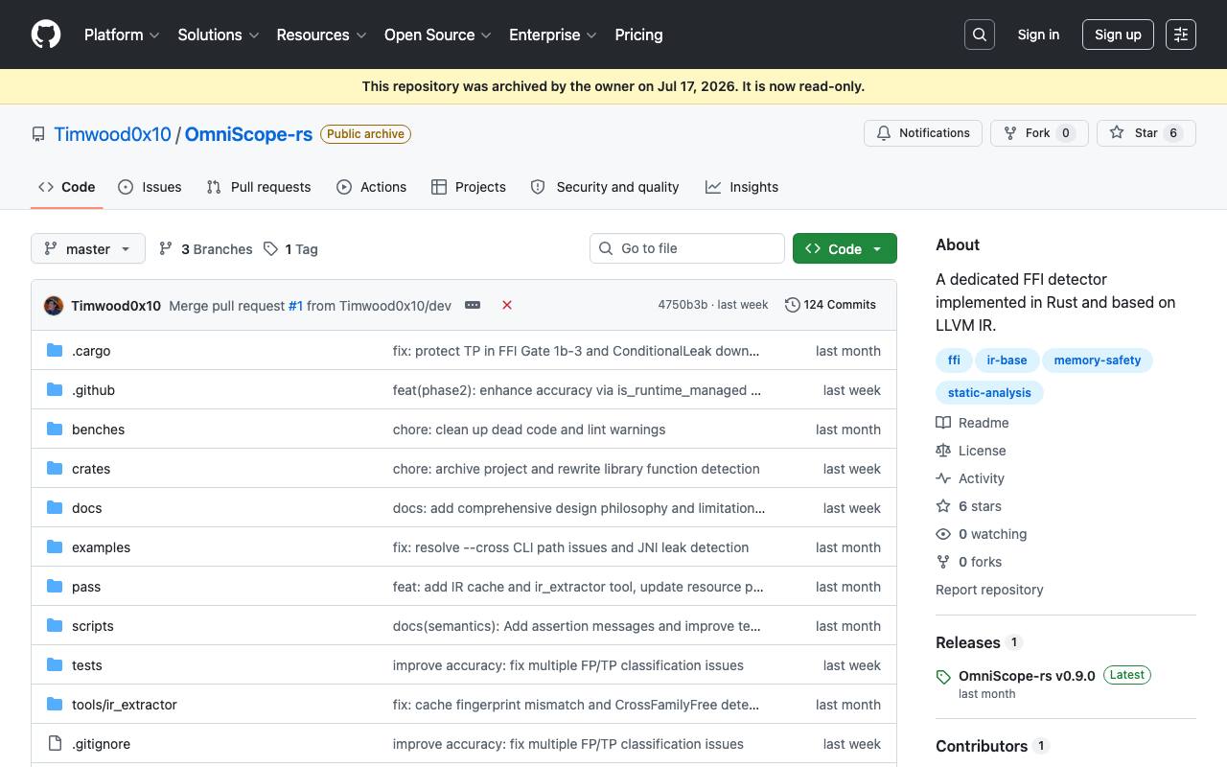1227x767 pixels.
Task: Expand commit message details ellipsis
Action: (473, 305)
